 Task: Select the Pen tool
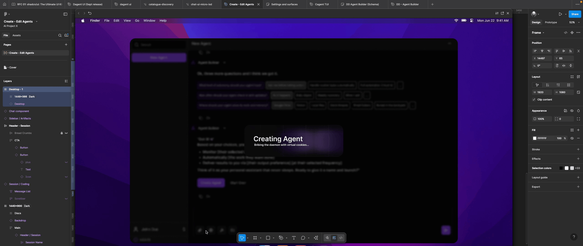coord(281,238)
